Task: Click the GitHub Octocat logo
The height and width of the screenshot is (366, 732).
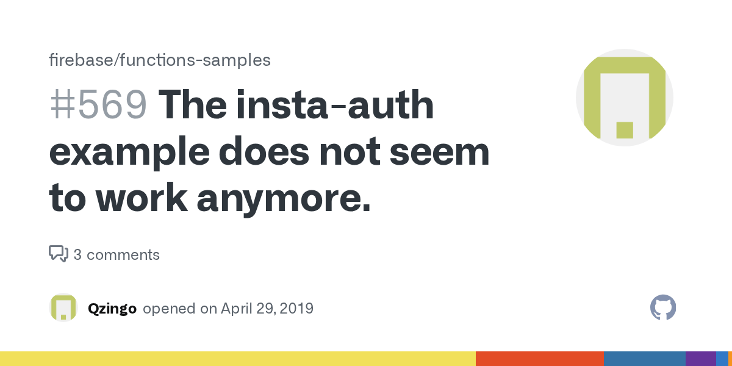Action: (x=663, y=307)
